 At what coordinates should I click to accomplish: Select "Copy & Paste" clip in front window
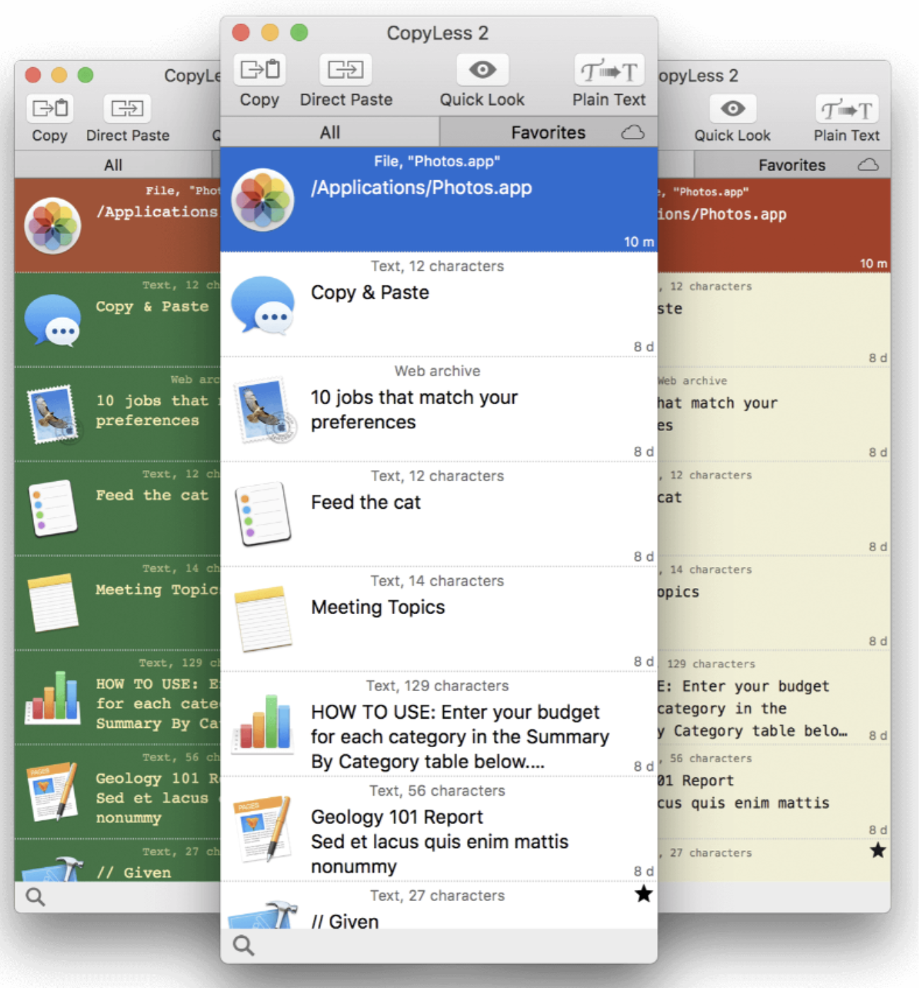pos(439,305)
